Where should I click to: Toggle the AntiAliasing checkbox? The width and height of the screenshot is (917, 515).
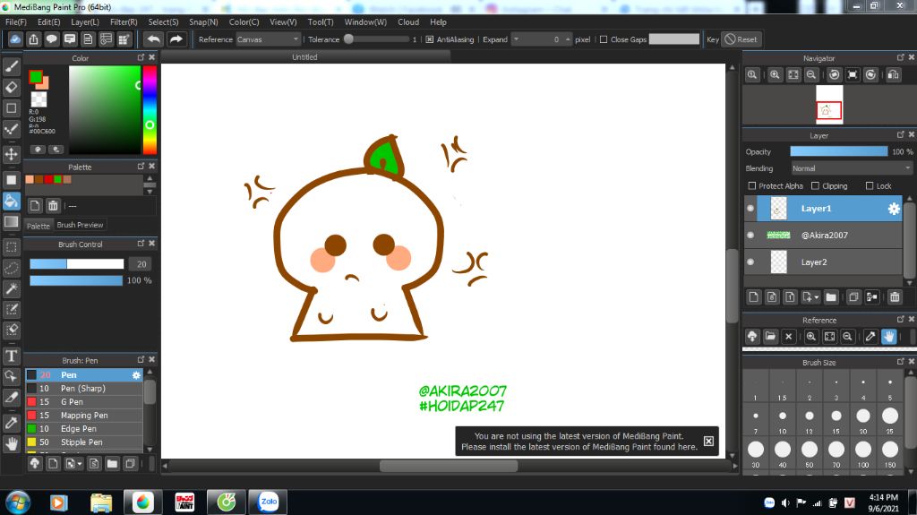pos(429,39)
